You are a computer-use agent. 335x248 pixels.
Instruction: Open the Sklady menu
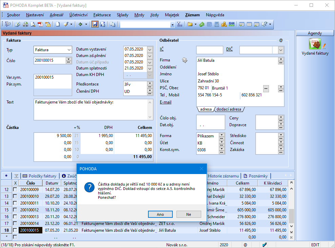click(123, 15)
